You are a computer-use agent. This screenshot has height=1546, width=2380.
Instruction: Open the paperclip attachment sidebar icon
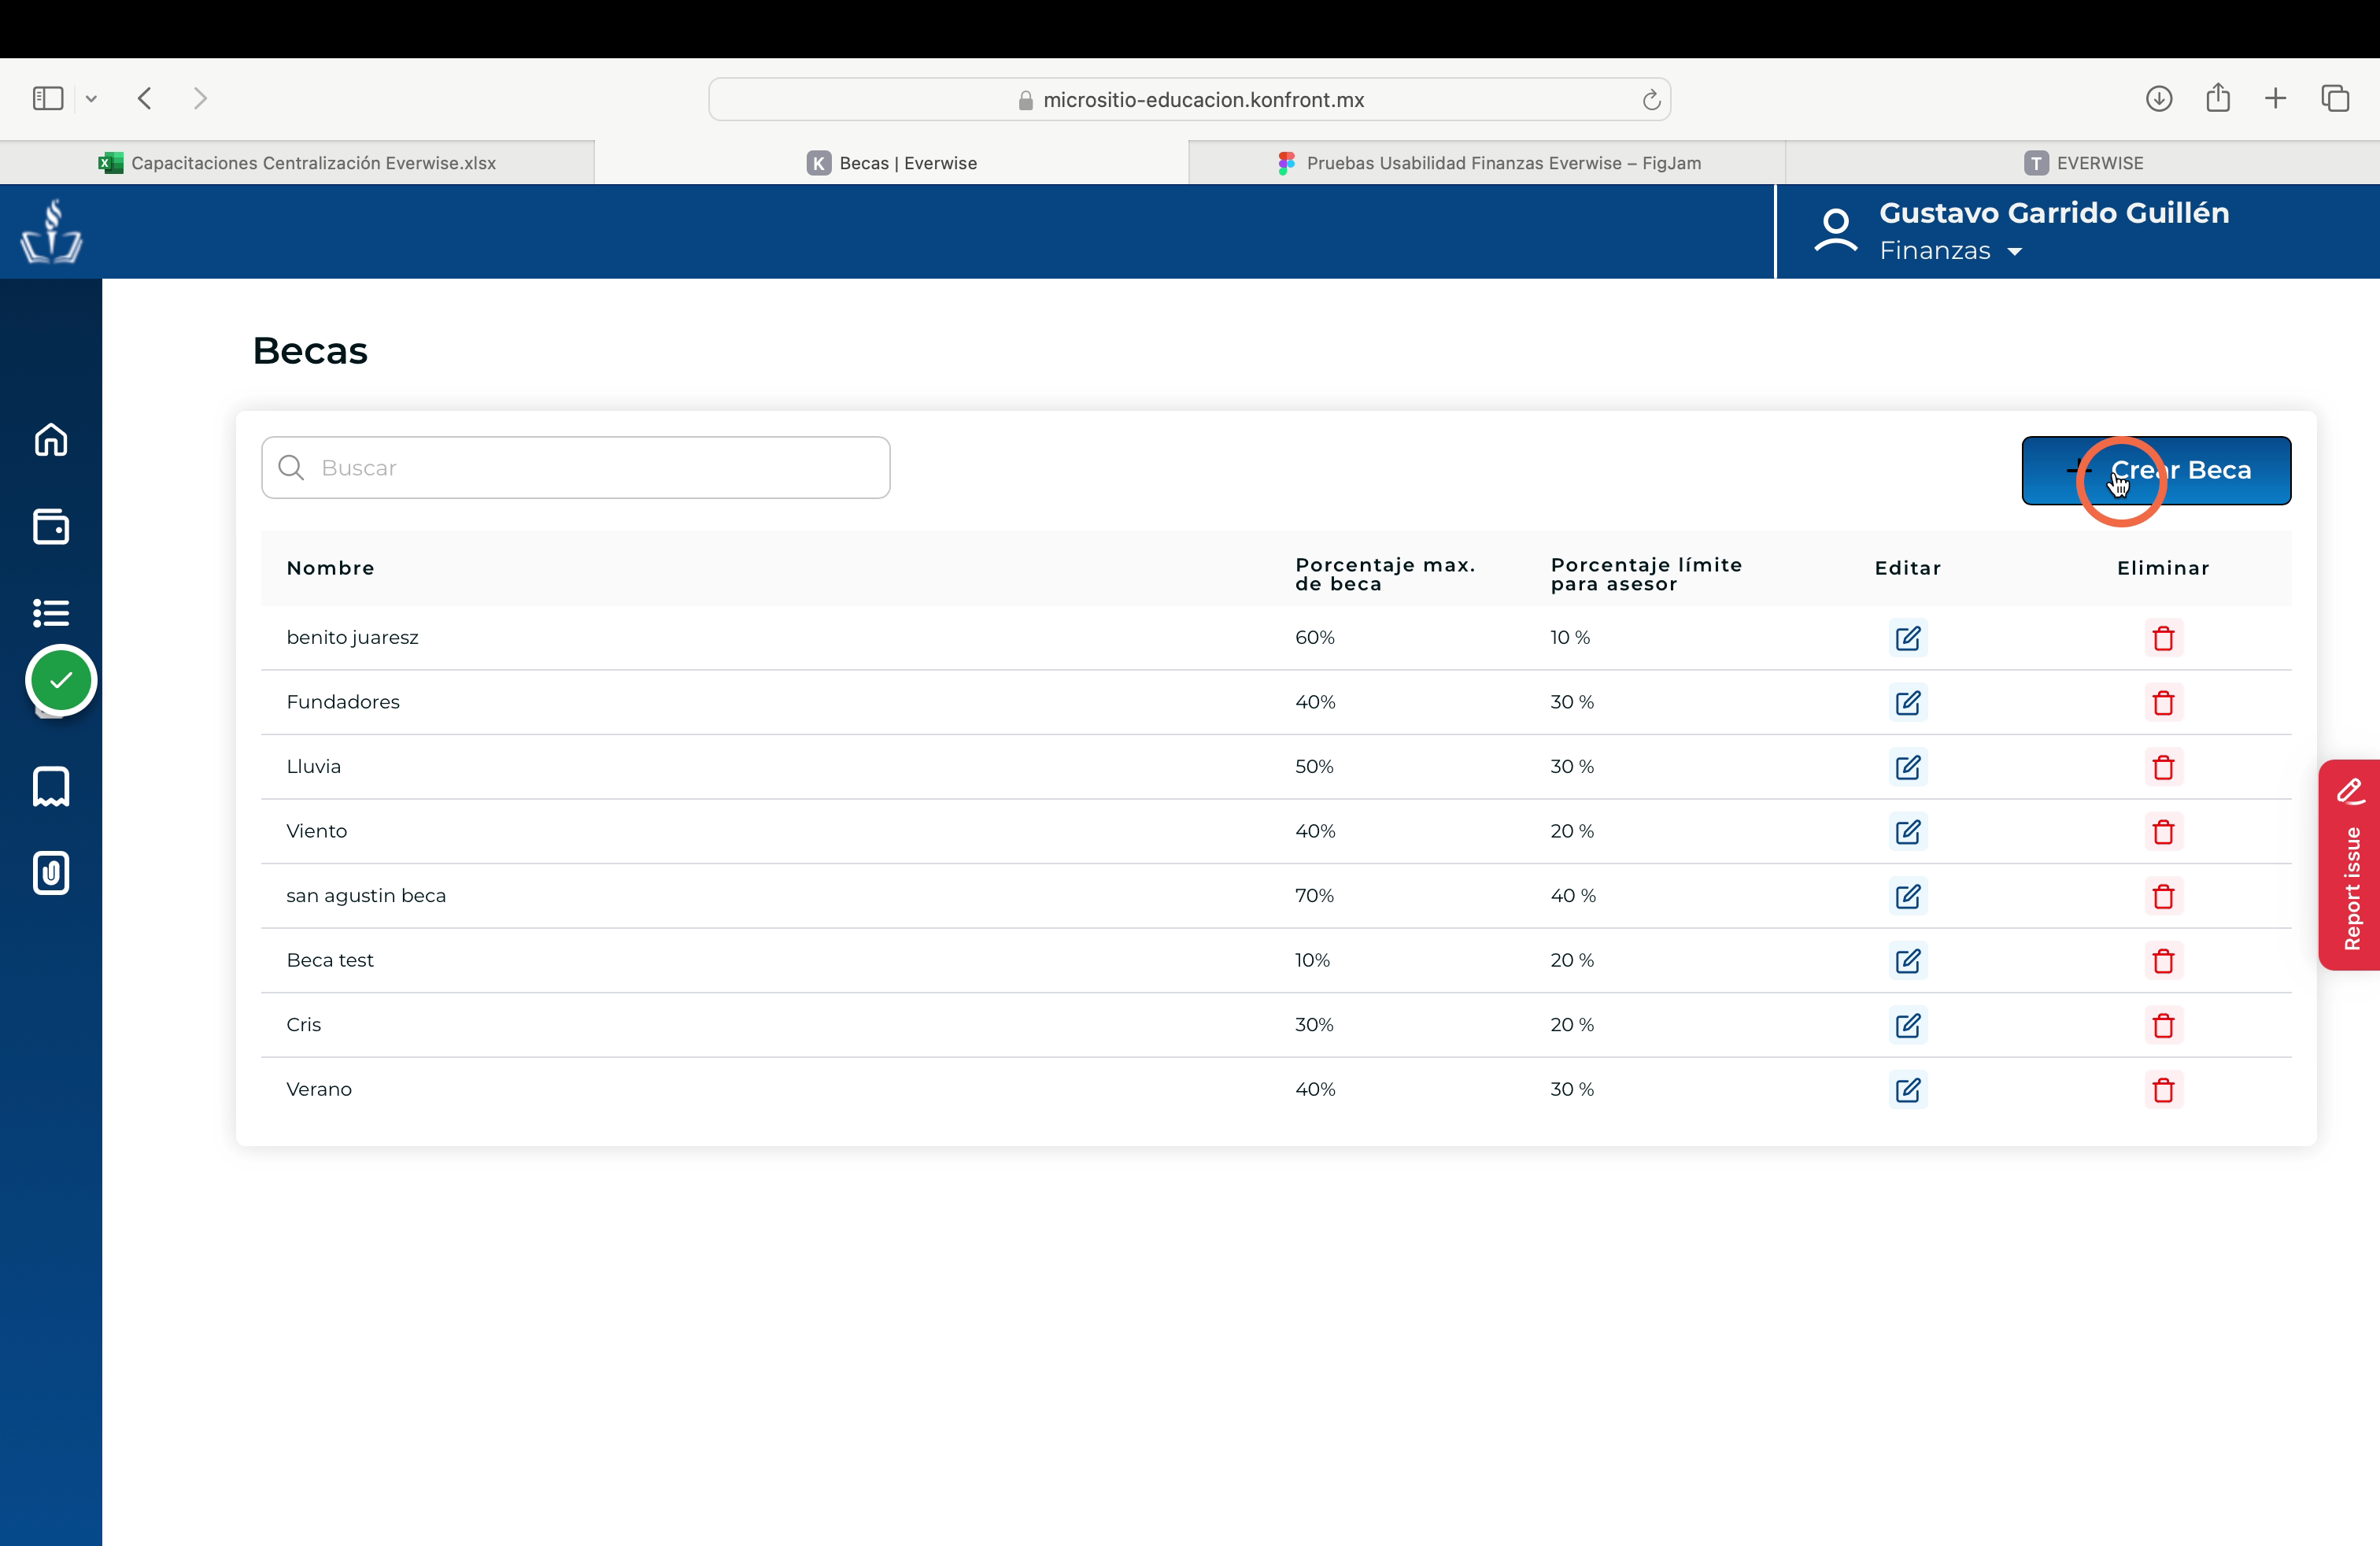coord(51,873)
